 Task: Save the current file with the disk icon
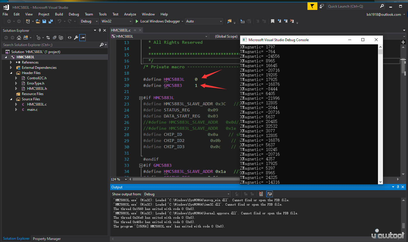coord(44,21)
